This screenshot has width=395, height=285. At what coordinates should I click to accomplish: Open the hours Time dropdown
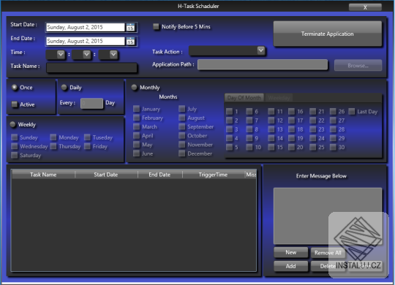point(61,54)
